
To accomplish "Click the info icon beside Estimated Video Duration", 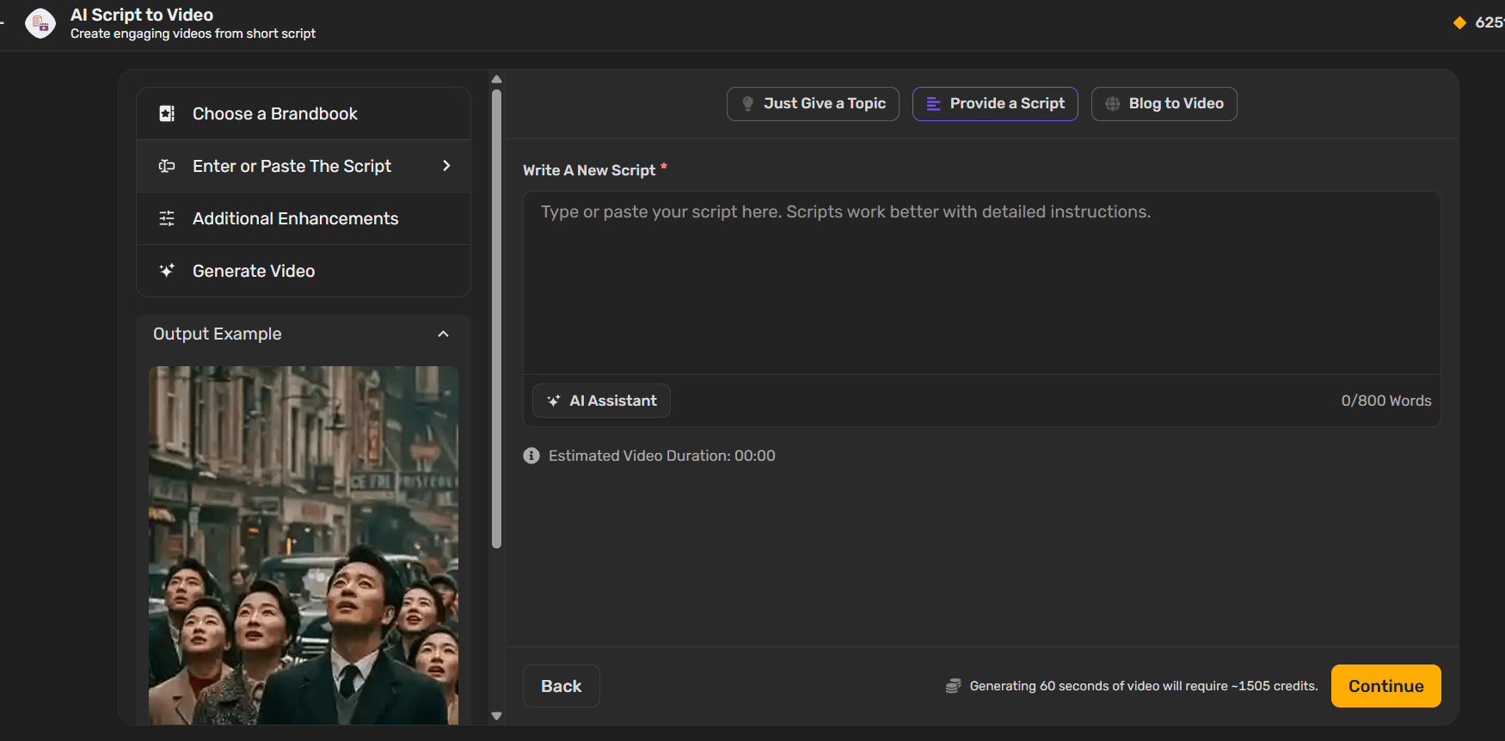I will (531, 456).
